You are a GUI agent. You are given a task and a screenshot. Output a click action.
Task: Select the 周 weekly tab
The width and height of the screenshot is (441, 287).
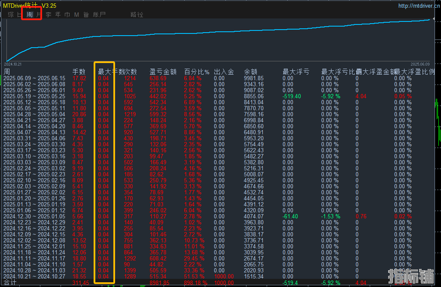coord(30,15)
